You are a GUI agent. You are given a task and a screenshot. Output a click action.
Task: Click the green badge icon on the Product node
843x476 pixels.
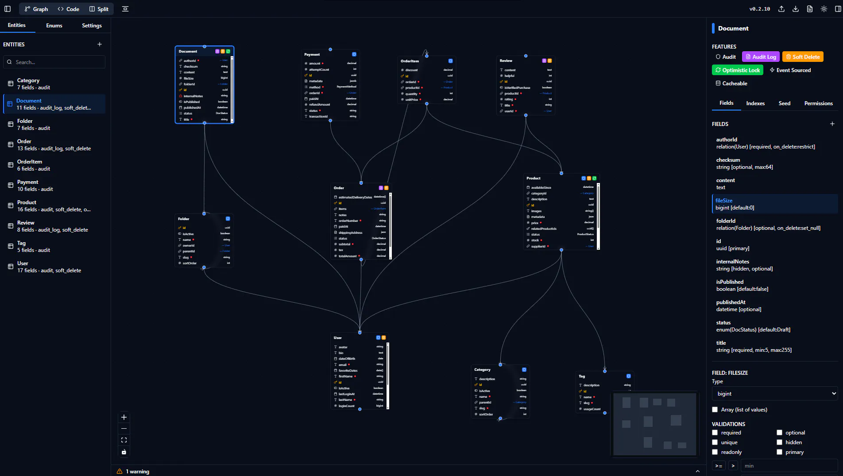pyautogui.click(x=595, y=178)
